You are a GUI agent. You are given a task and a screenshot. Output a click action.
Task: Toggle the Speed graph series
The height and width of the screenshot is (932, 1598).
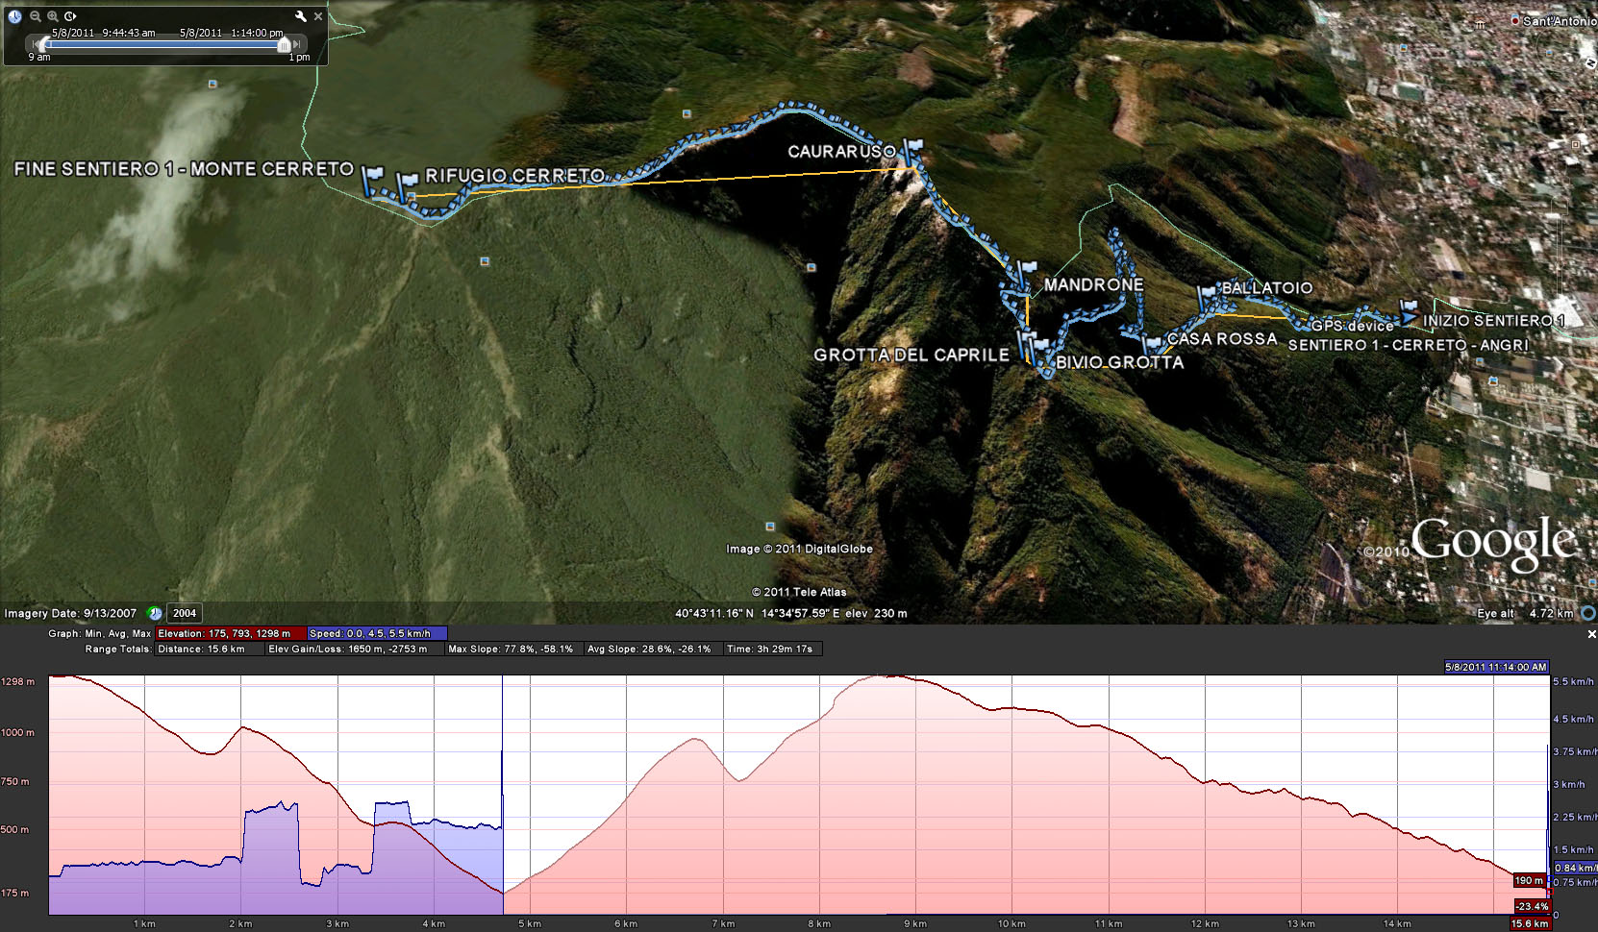coord(377,633)
